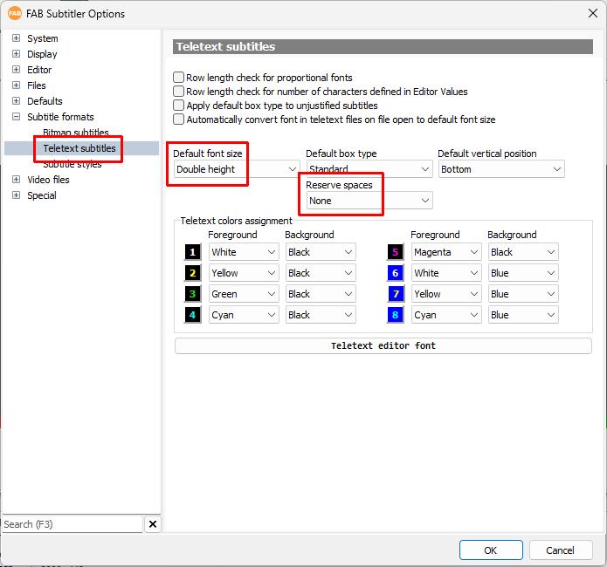Clear the search with the X button
Viewport: 607px width, 567px height.
[153, 524]
